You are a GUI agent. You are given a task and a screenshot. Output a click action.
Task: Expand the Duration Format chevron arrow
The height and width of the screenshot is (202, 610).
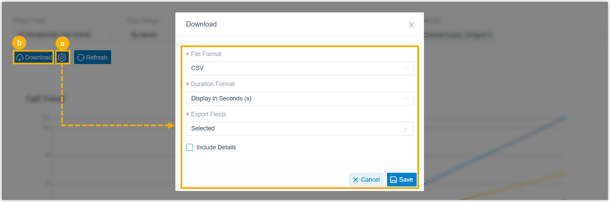point(405,99)
